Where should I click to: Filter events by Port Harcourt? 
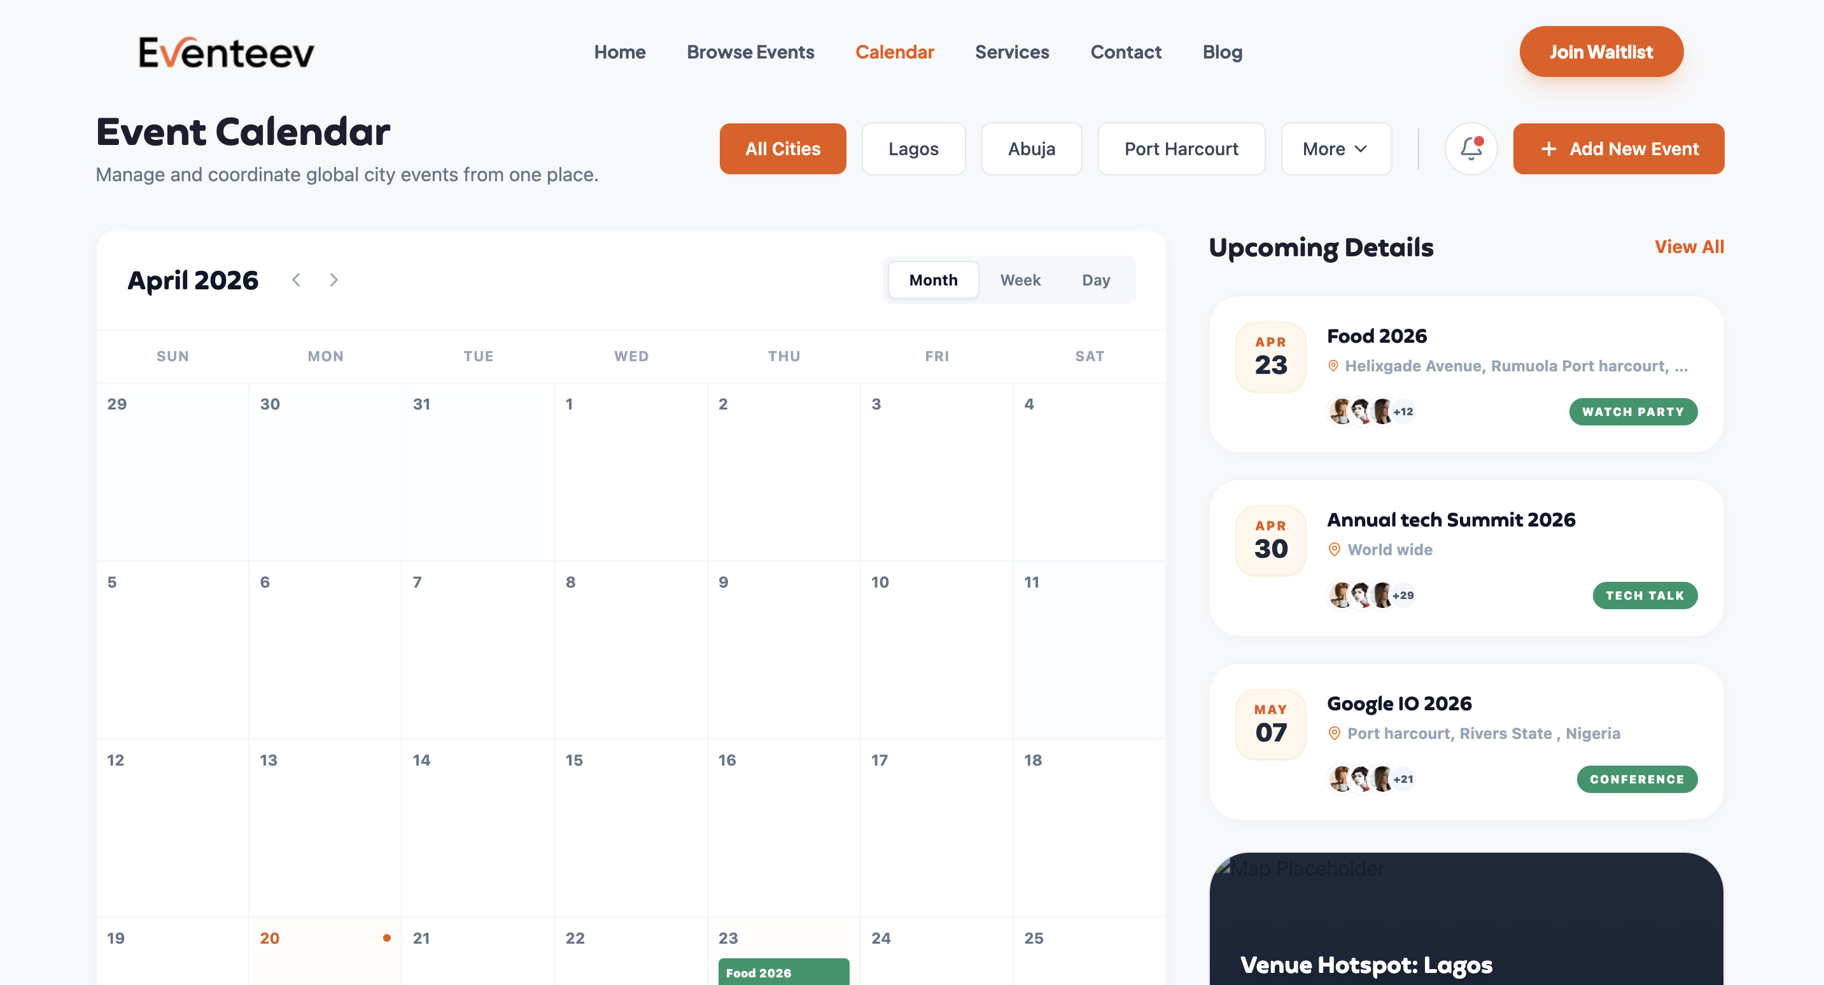[1181, 149]
